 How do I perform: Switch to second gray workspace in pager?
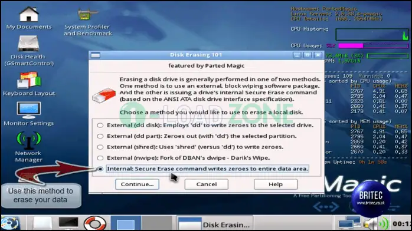point(157,223)
